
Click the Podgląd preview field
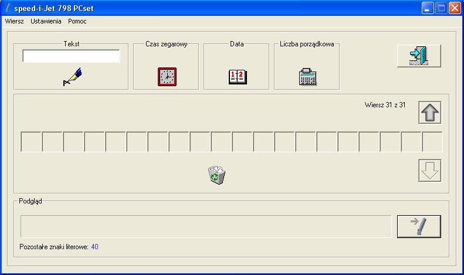point(206,226)
